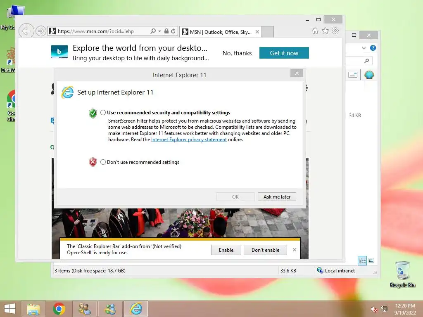The height and width of the screenshot is (317, 423).
Task: Click the 3 items disk free space text
Action: tap(90, 271)
